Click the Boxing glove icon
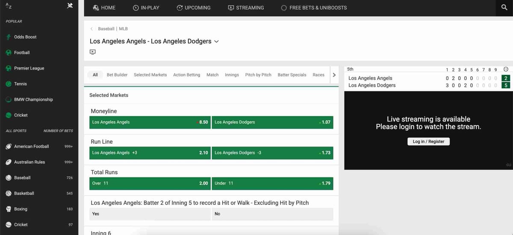513x235 pixels. pos(9,209)
